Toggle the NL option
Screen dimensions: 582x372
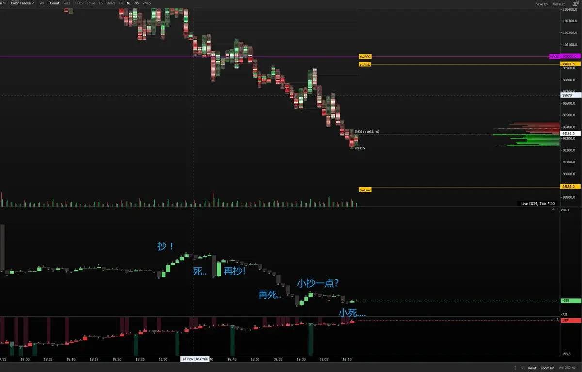pos(129,3)
